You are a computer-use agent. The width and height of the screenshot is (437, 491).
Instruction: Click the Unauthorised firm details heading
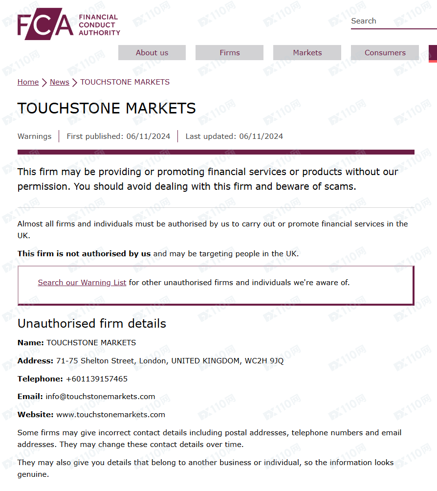click(92, 324)
